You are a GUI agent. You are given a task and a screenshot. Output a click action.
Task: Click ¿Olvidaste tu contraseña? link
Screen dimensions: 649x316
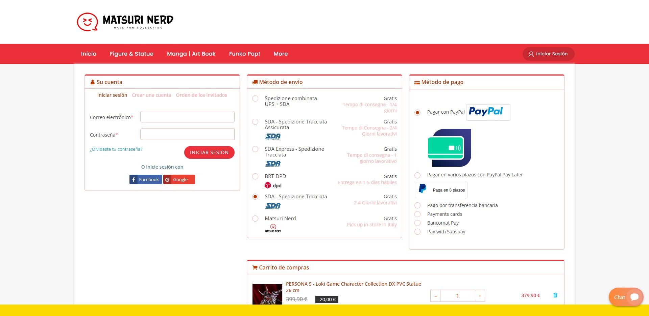pyautogui.click(x=116, y=149)
